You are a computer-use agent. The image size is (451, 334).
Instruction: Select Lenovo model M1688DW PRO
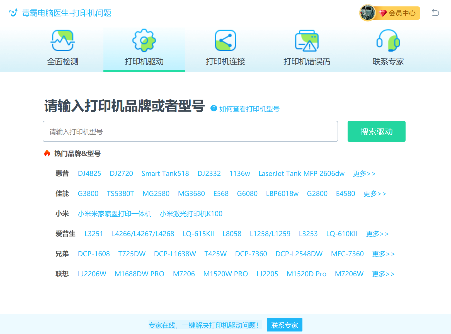pyautogui.click(x=139, y=274)
